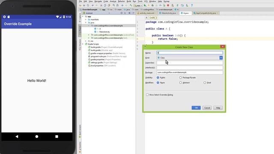
Task: Click the SDK Manager toolbar icon
Action: click(187, 6)
